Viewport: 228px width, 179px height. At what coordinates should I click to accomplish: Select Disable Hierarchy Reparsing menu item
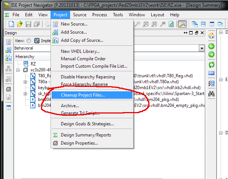(92, 77)
